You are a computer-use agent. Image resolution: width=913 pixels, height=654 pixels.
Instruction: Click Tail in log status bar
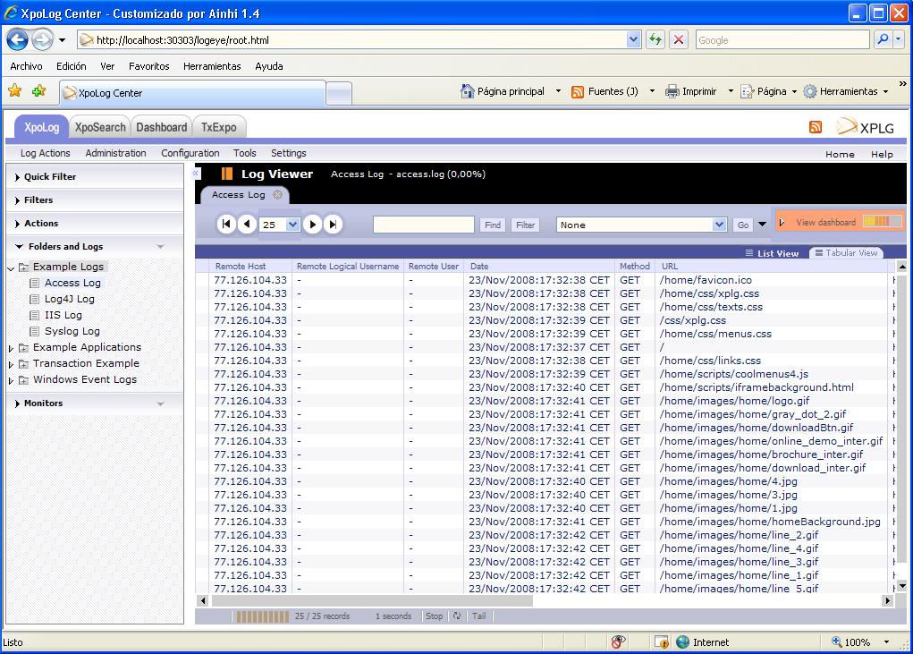478,616
